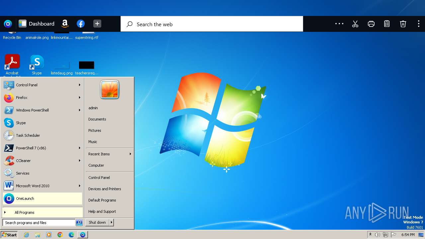The image size is (425, 239).
Task: Launch Firefox from Start menu
Action: tap(42, 98)
